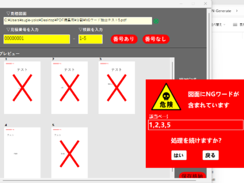244x183 pixels.
Task: Click the 該当ページ field showing 1,2,3,5
Action: (x=196, y=125)
